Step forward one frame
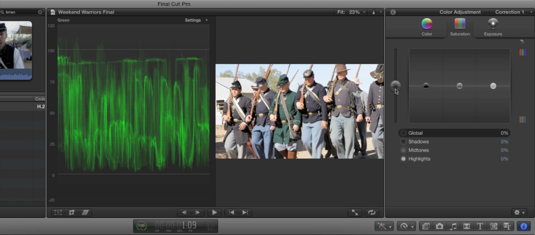Viewport: 535px width, 235px height. click(198, 212)
